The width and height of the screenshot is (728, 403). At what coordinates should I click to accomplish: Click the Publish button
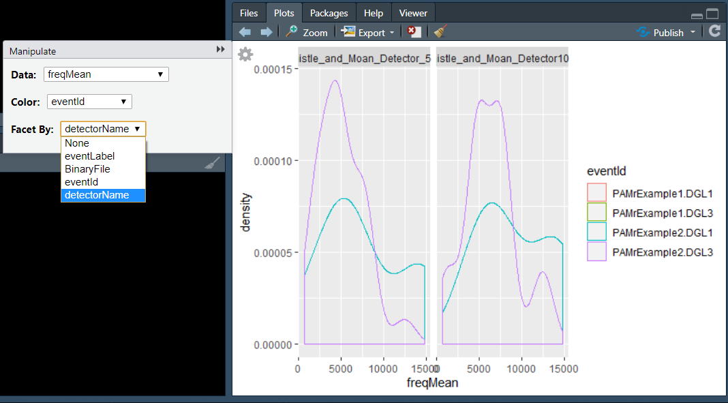pyautogui.click(x=661, y=32)
